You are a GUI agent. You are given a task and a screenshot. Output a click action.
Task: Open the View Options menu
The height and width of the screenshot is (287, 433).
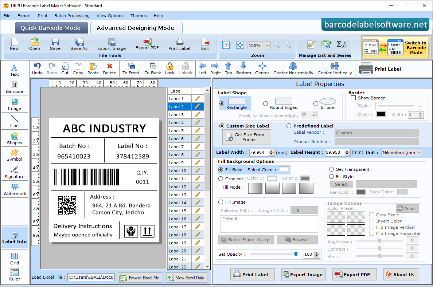coord(110,16)
